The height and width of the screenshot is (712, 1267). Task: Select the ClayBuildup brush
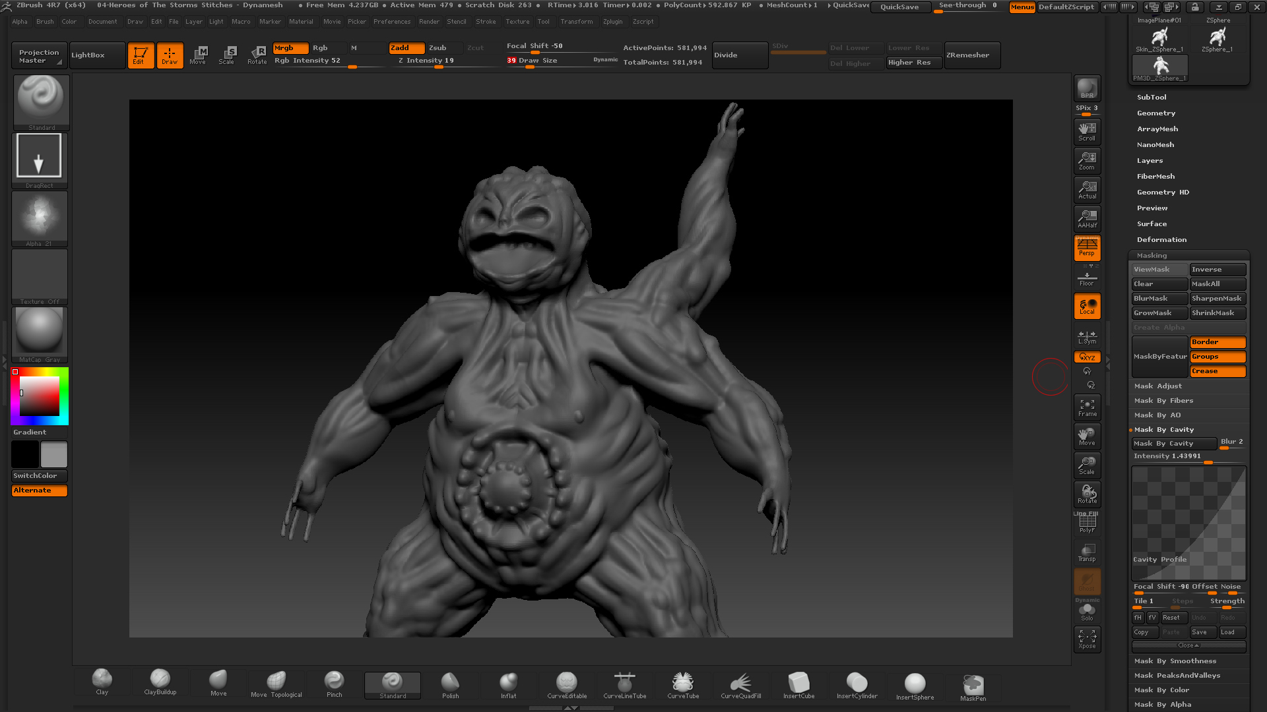[160, 682]
